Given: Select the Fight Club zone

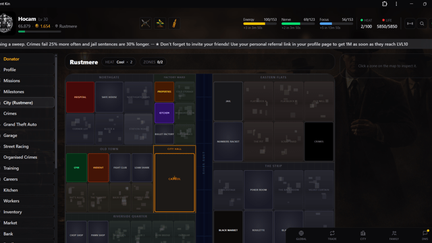Looking at the screenshot, I should pyautogui.click(x=120, y=167).
